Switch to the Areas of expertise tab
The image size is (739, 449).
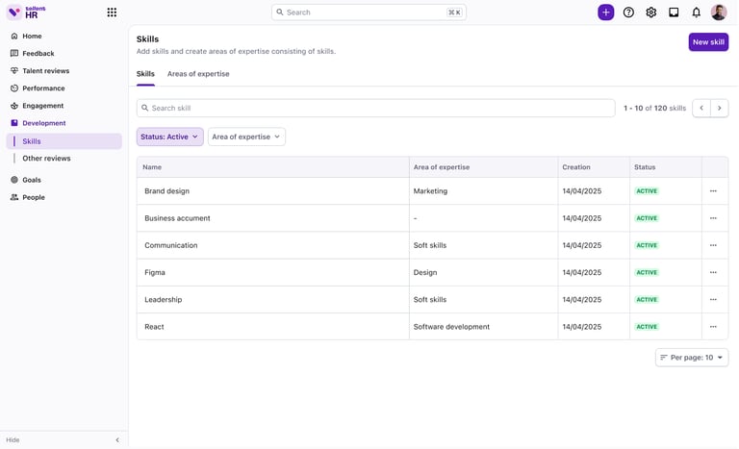198,74
